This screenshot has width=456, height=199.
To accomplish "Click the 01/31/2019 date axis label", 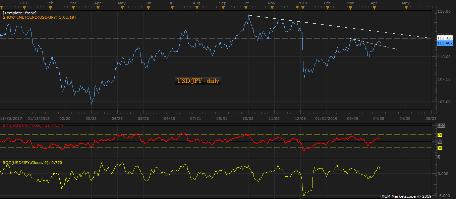I will point(326,118).
